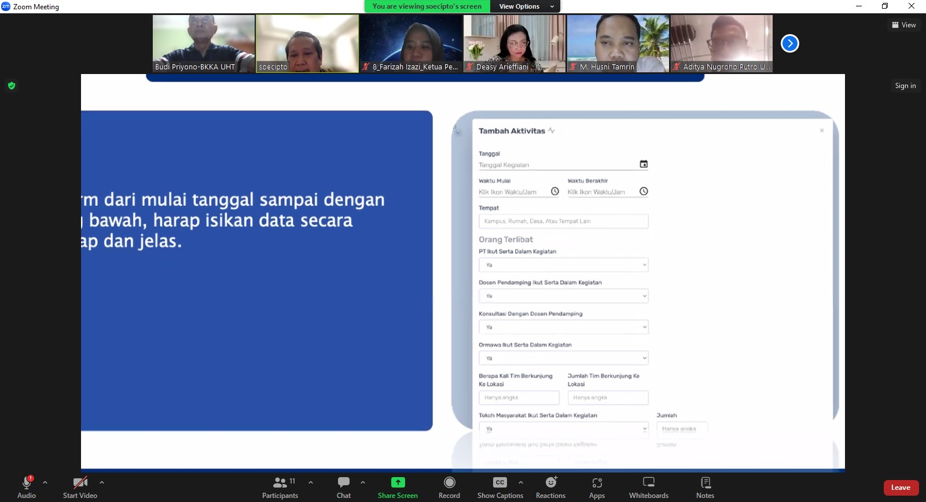Click the green Share Screen icon
Image resolution: width=926 pixels, height=502 pixels.
point(398,482)
